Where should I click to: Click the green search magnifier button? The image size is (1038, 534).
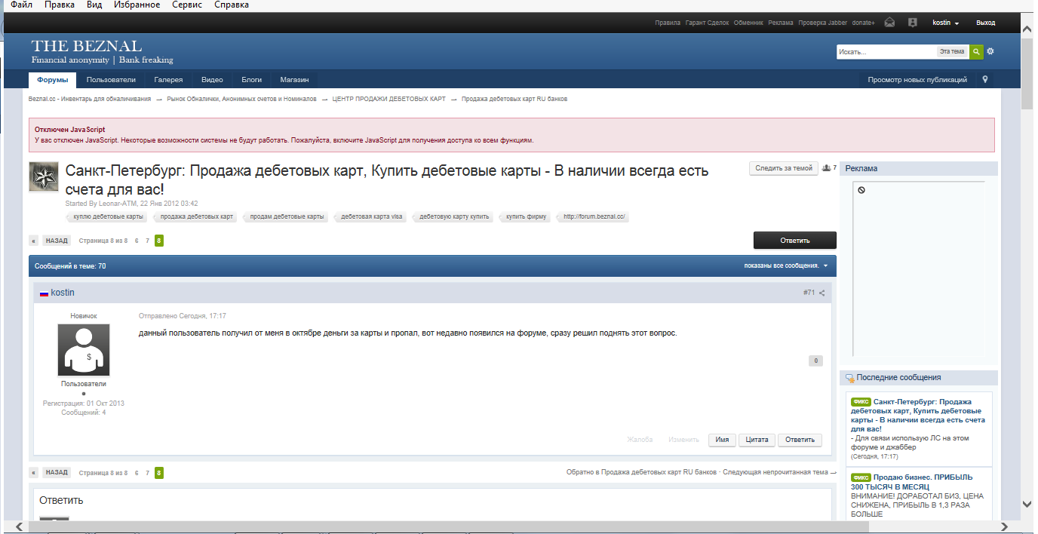pyautogui.click(x=976, y=51)
